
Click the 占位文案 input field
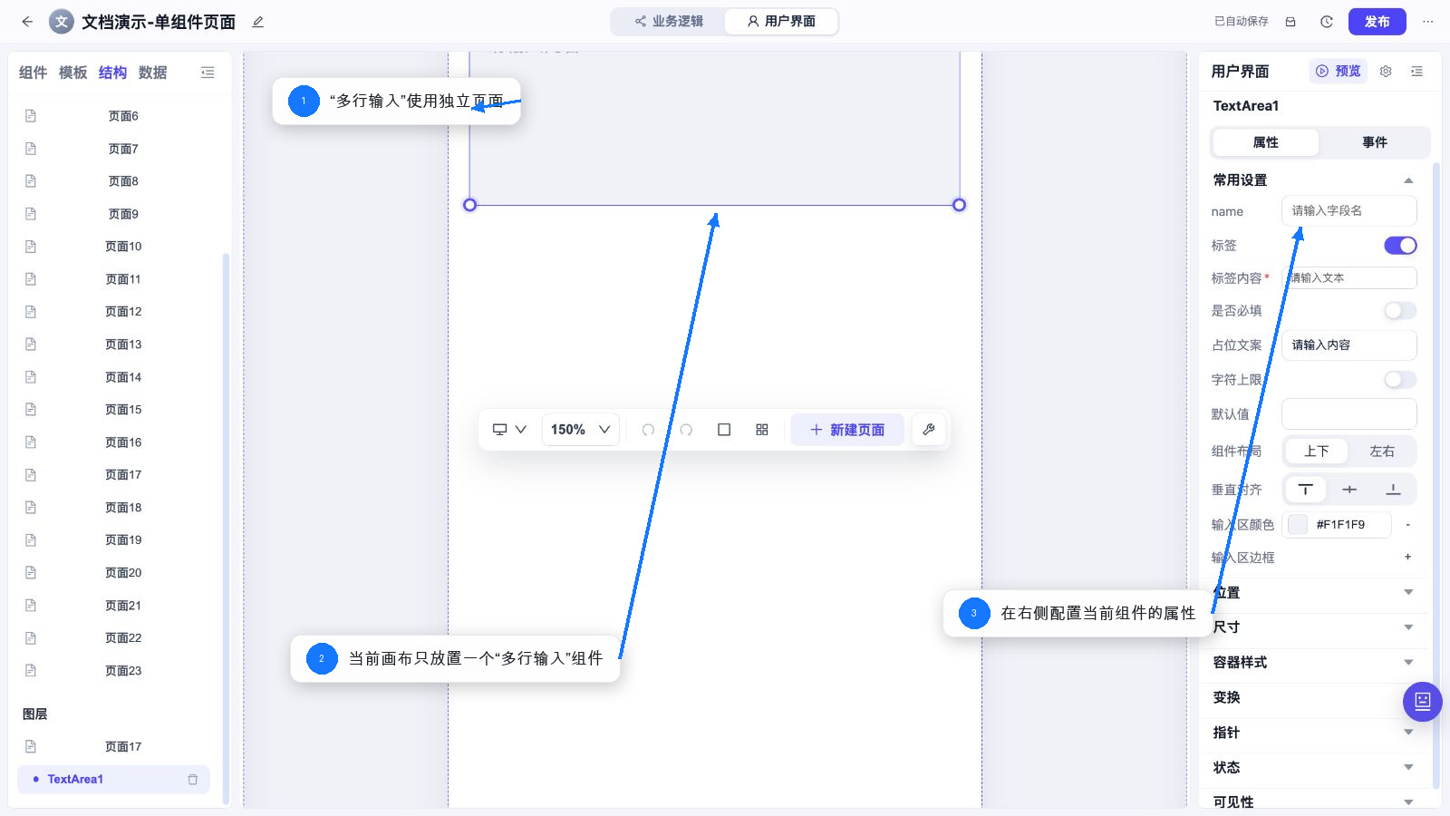1349,345
